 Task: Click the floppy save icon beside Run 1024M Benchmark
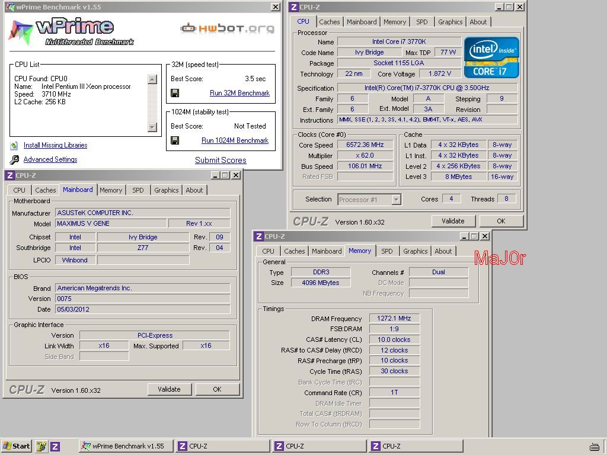click(x=175, y=140)
